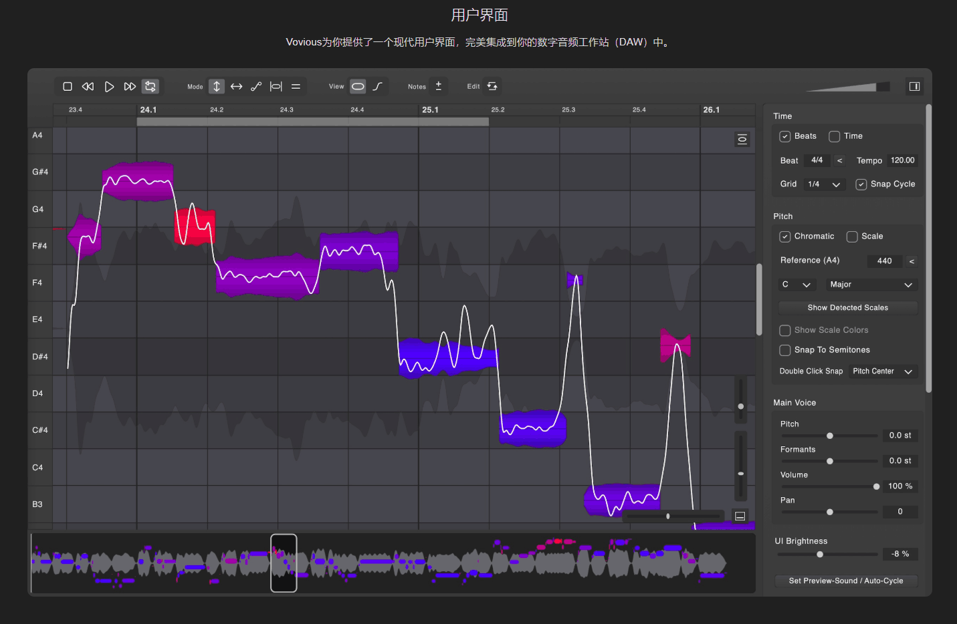Enable the Time checkbox in the Time panel
This screenshot has height=624, width=957.
point(834,136)
